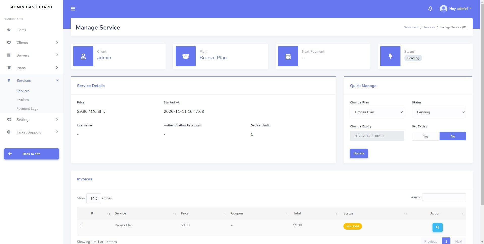The width and height of the screenshot is (484, 244).
Task: Click the Home house icon
Action: 9,30
